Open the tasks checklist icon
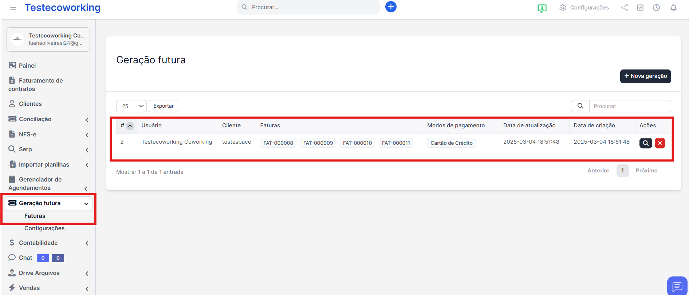Screen dimensions: 689x295 [640, 8]
